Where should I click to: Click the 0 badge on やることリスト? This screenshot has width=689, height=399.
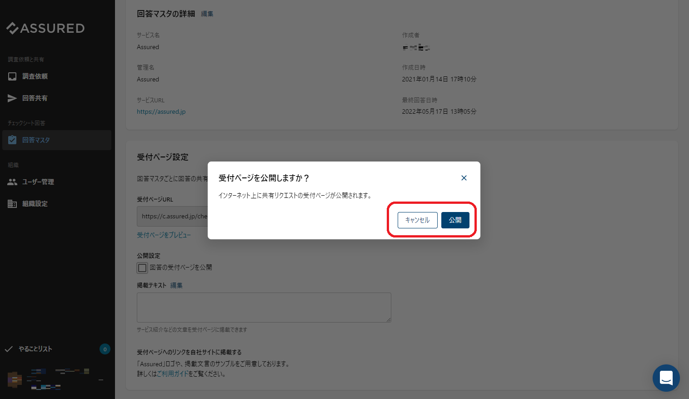pos(105,349)
